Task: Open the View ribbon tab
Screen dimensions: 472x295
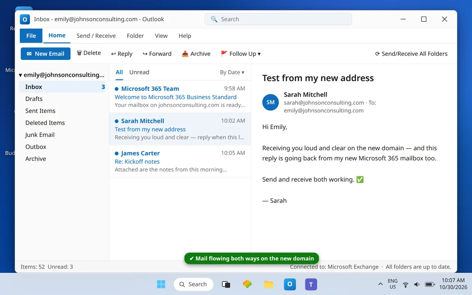Action: tap(161, 35)
